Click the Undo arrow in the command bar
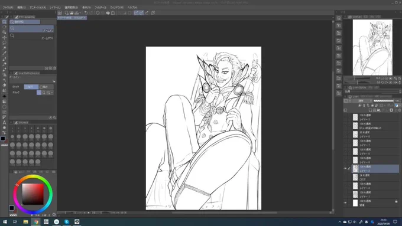The width and height of the screenshot is (402, 226). (86, 13)
